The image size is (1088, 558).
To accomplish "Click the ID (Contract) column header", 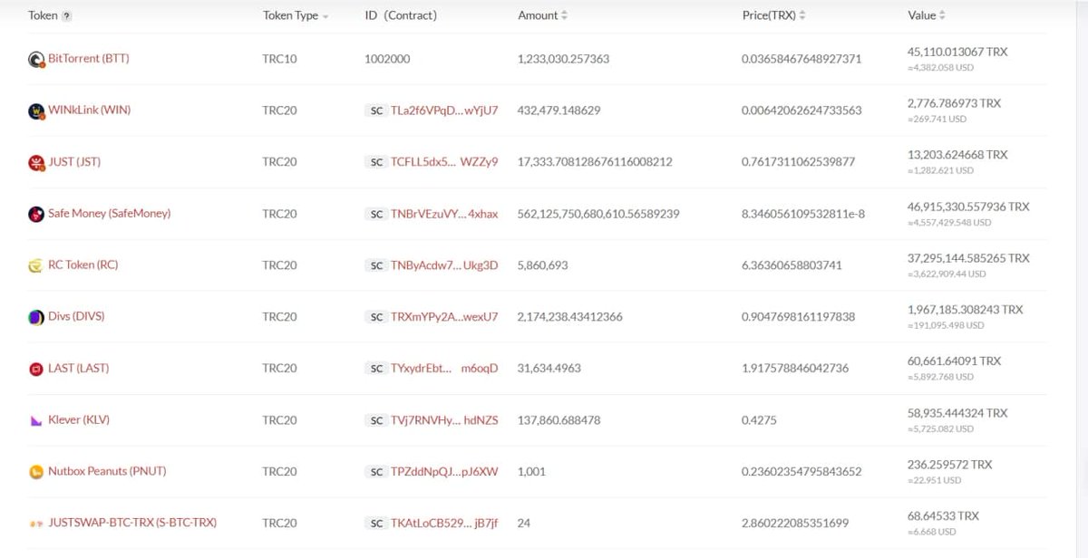I will pos(401,15).
